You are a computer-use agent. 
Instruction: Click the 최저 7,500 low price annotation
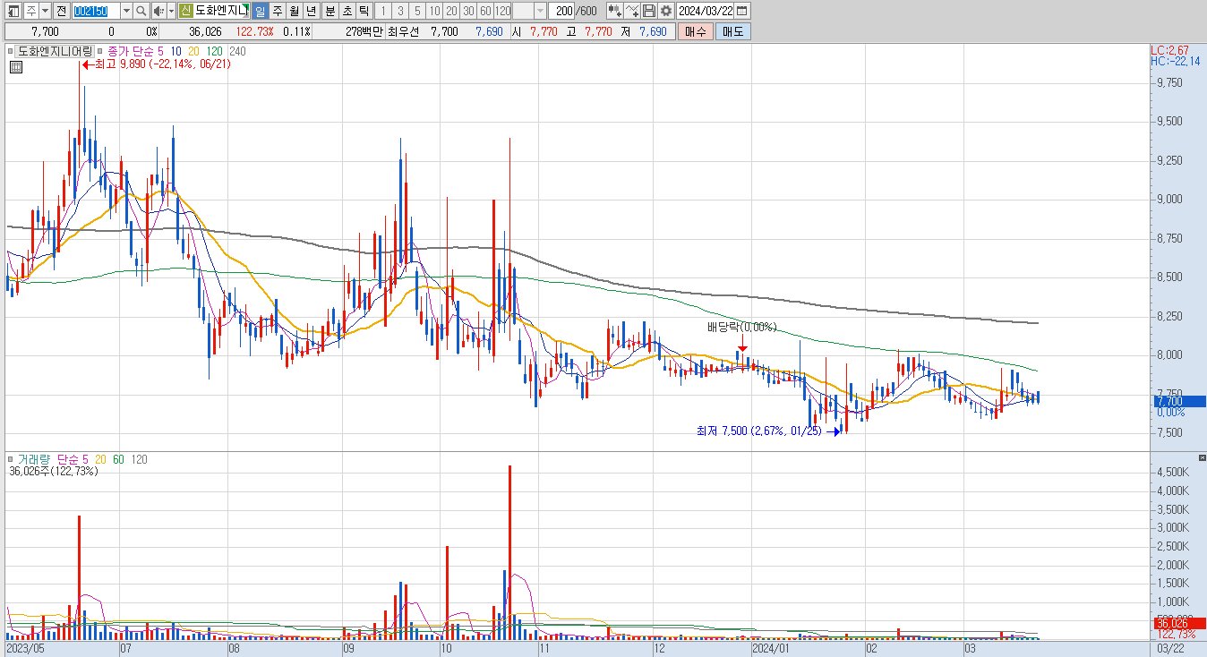tap(759, 431)
